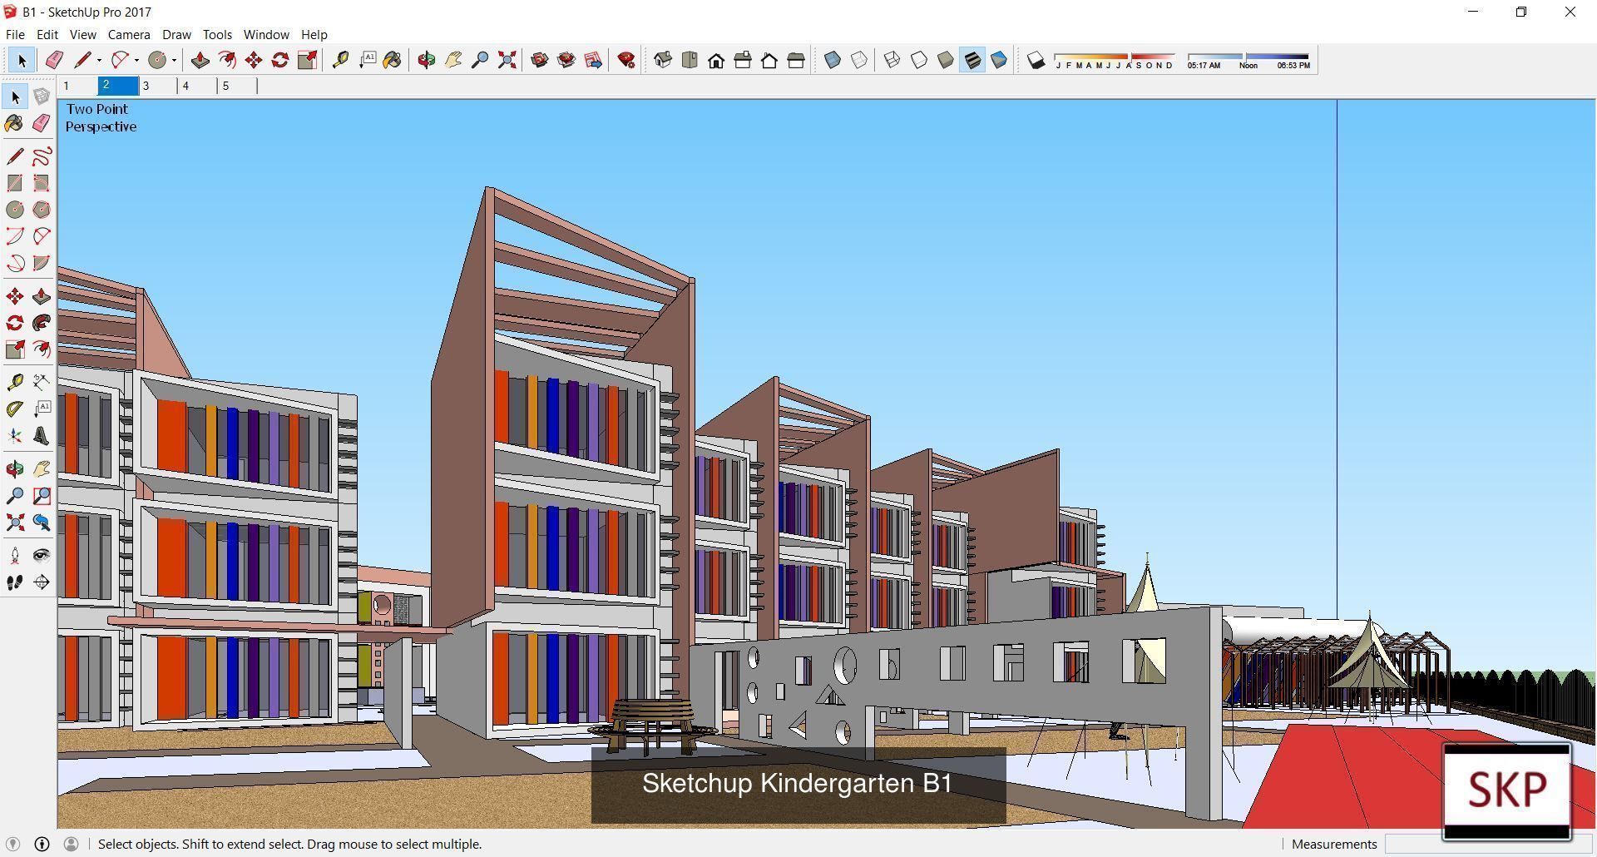Screen dimensions: 1597x857
Task: Open the Draw menu
Action: pos(176,34)
